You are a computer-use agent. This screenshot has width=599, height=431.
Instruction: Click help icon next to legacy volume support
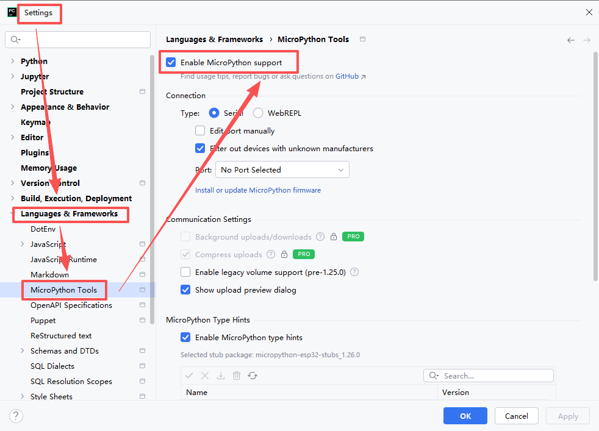[x=354, y=272]
